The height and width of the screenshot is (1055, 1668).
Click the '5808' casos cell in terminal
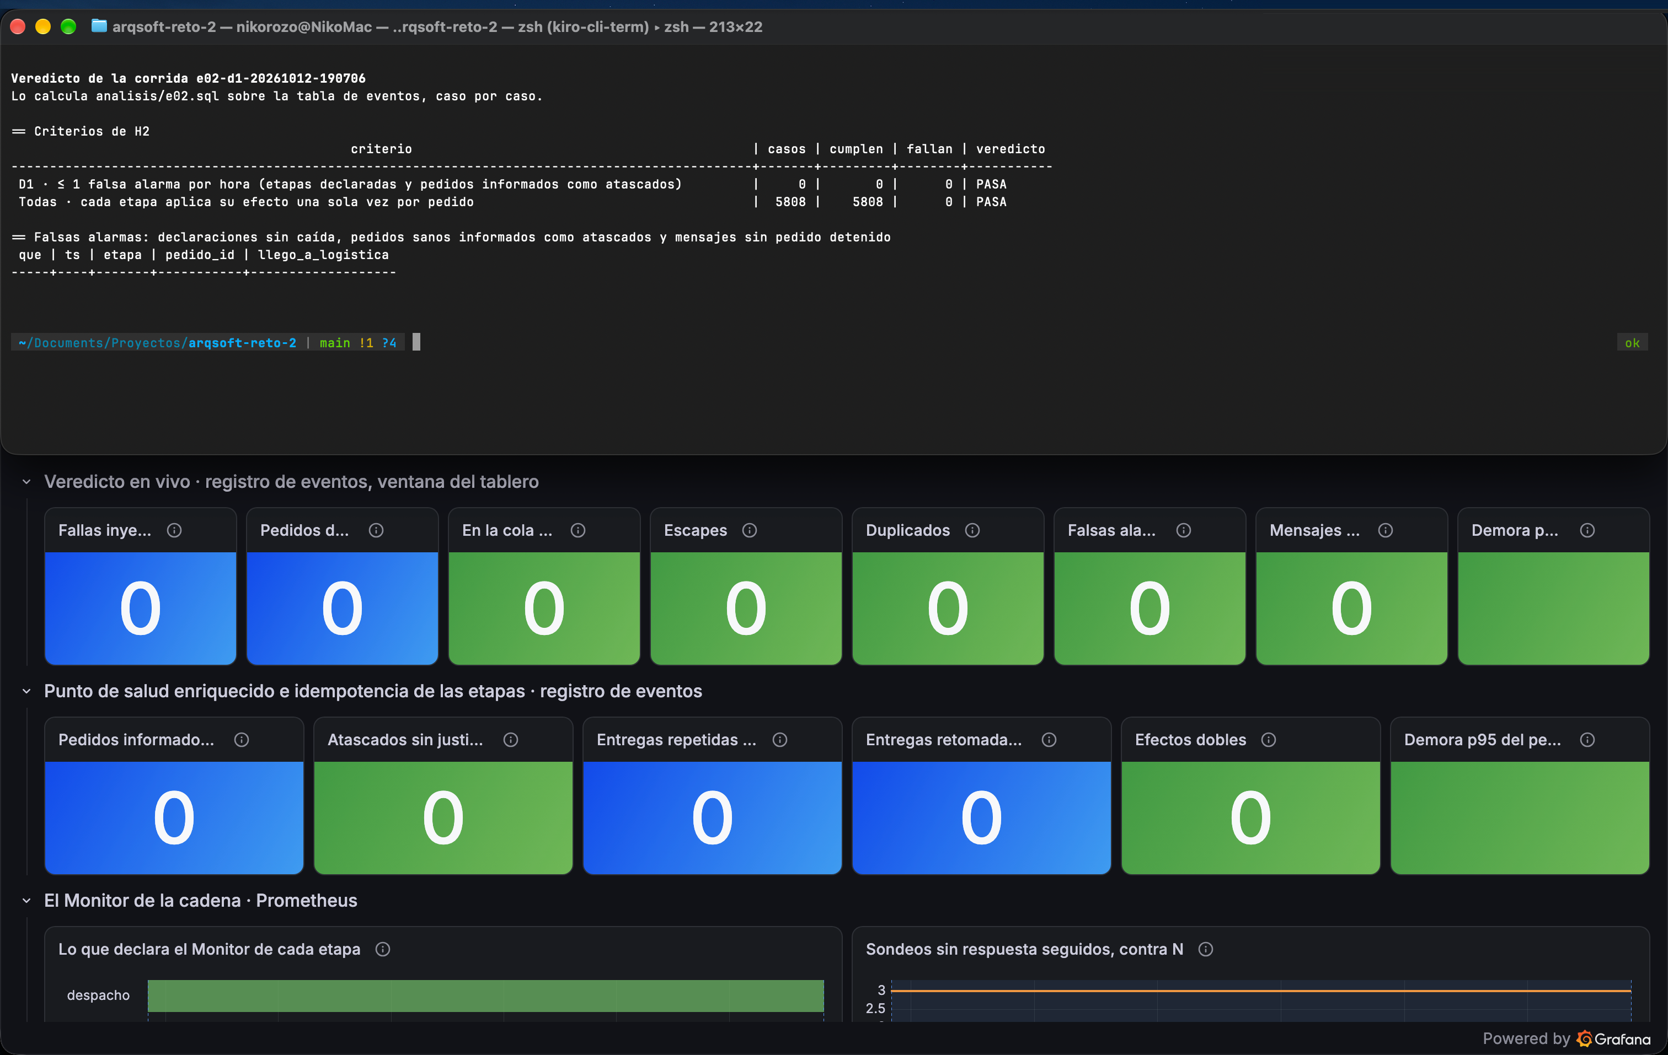(x=790, y=202)
